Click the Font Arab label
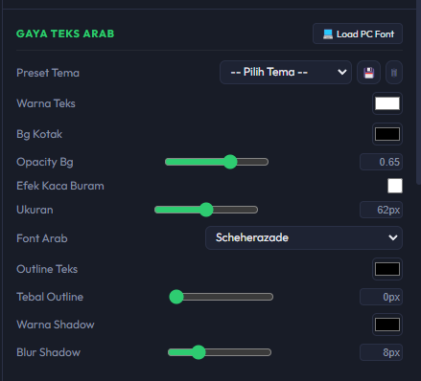This screenshot has width=421, height=381. point(42,238)
